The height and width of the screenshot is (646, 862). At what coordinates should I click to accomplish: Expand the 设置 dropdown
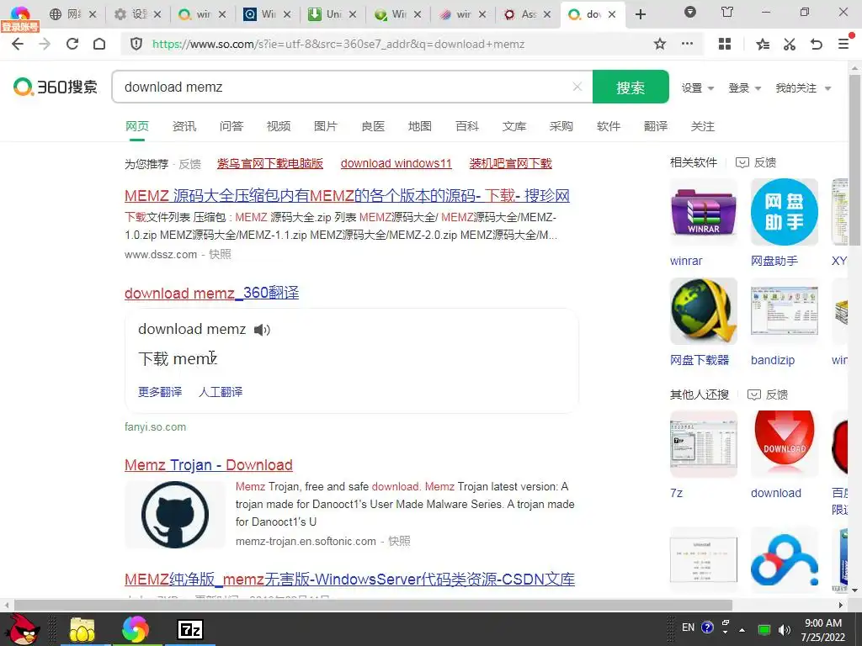coord(698,87)
